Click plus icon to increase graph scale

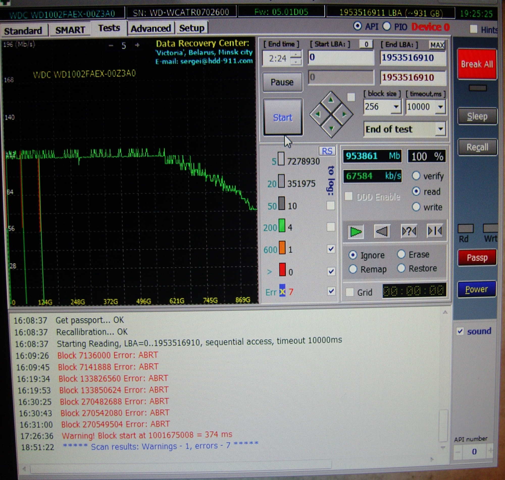point(138,45)
